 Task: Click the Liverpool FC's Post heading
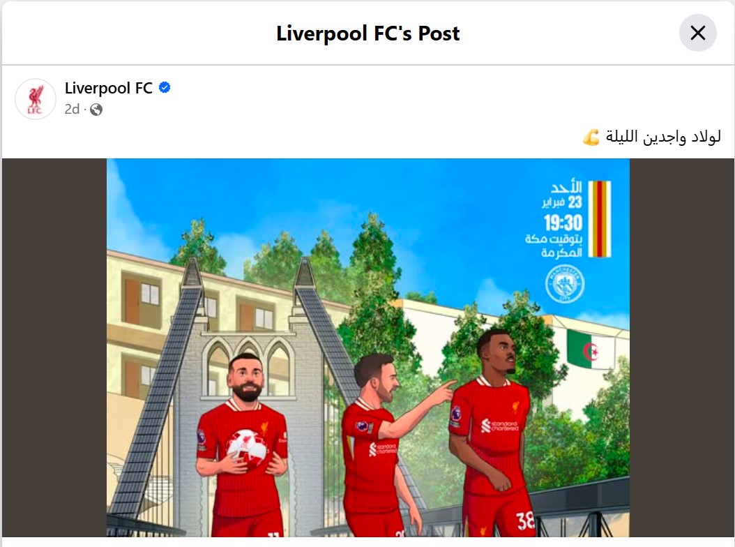(368, 33)
